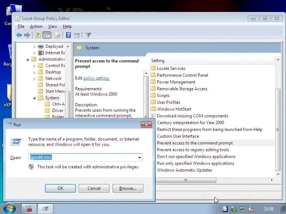Screen dimensions: 286x214
Task: Go back with the blue Back arrow
Action: tap(19, 35)
